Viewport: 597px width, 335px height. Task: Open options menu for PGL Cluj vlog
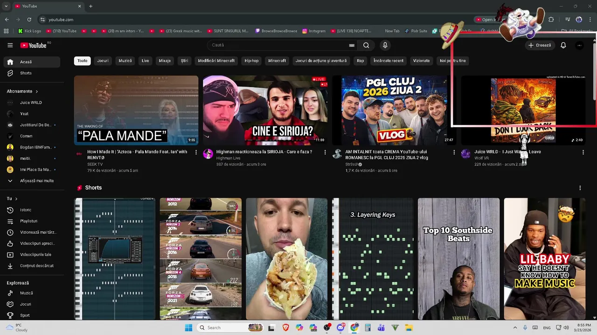[454, 152]
